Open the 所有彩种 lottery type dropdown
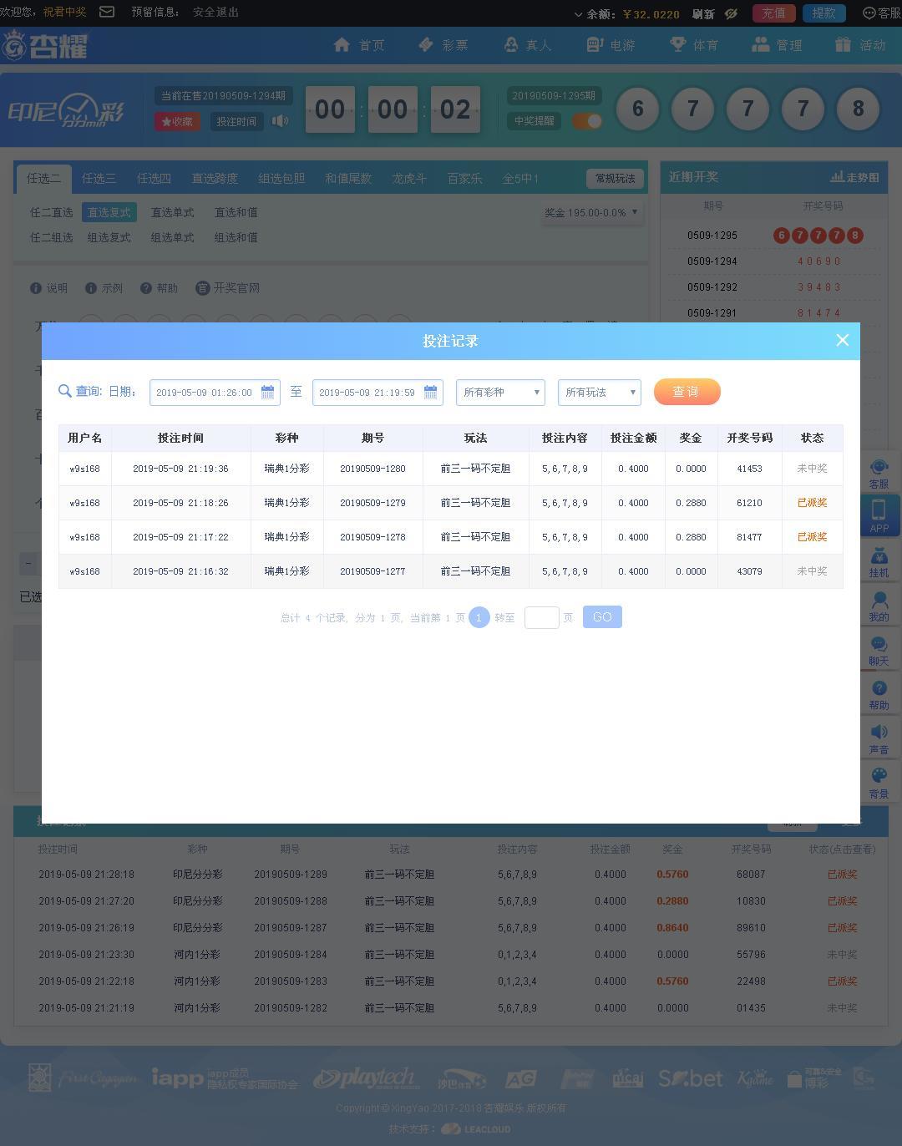The width and height of the screenshot is (902, 1146). [500, 392]
